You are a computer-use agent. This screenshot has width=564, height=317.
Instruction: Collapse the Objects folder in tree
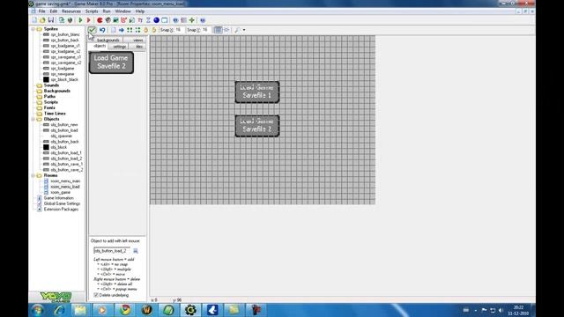pyautogui.click(x=33, y=119)
